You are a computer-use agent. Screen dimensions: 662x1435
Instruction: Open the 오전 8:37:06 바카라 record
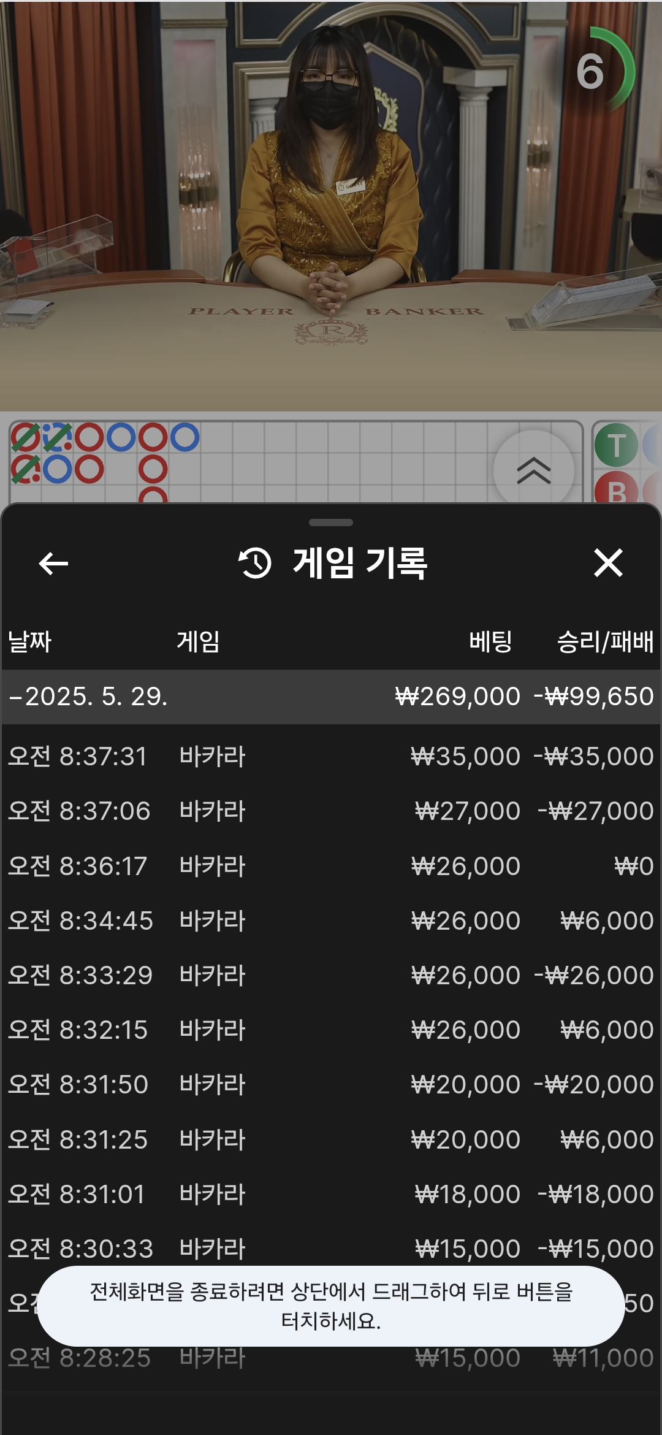[331, 811]
